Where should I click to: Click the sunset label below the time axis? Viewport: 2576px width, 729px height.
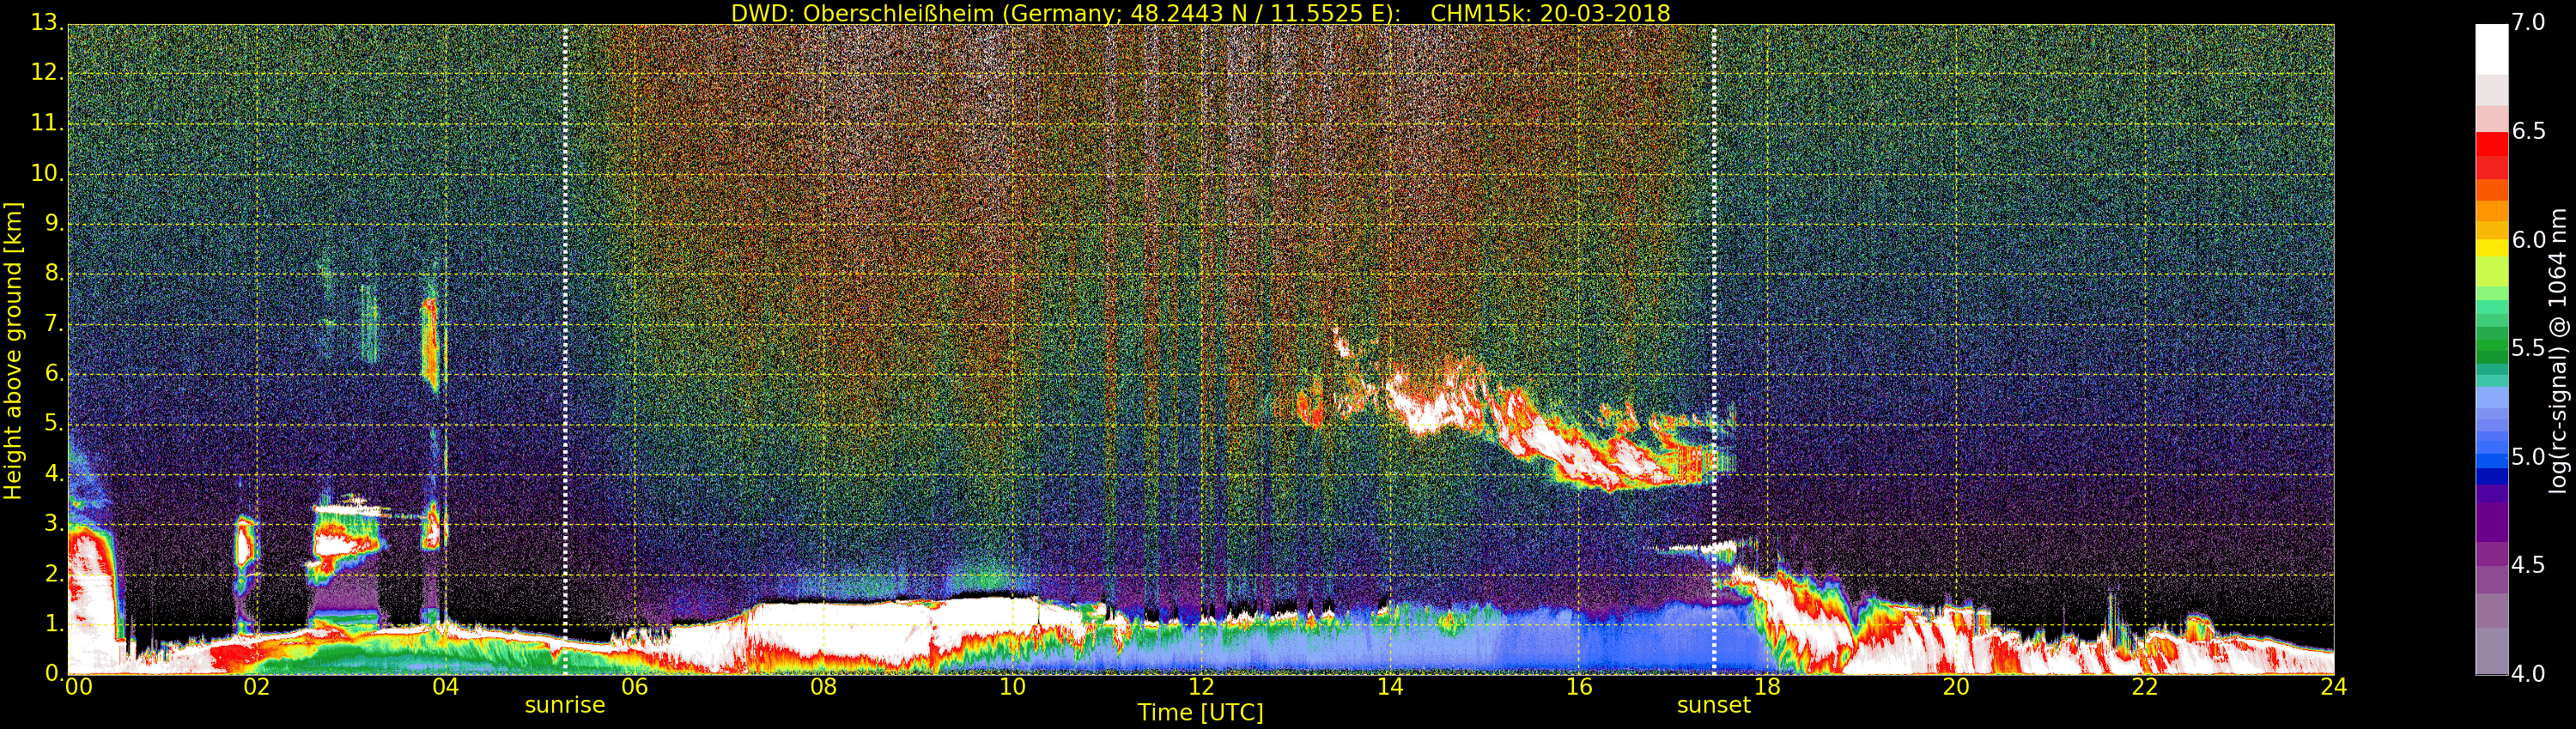1713,705
